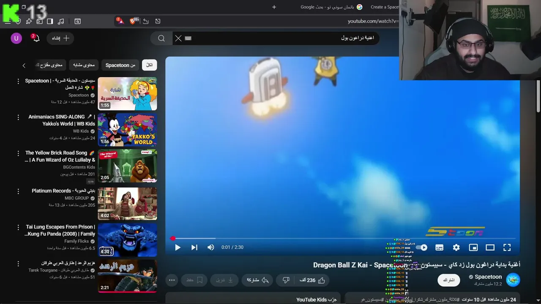The height and width of the screenshot is (304, 541).
Task: Select the محتوى مشابه filter chip
Action: pos(84,65)
